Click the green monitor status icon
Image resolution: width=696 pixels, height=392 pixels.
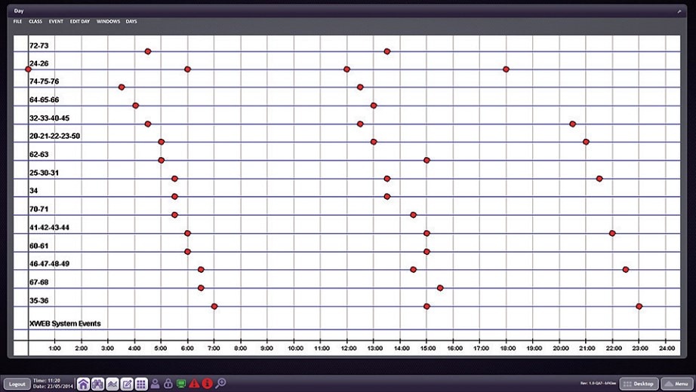tap(181, 384)
